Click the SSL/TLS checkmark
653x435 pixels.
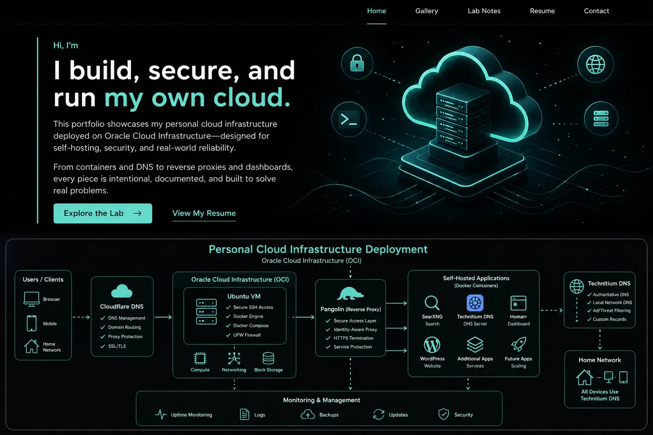pos(102,346)
